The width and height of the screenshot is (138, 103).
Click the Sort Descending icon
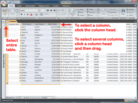click(x=98, y=12)
